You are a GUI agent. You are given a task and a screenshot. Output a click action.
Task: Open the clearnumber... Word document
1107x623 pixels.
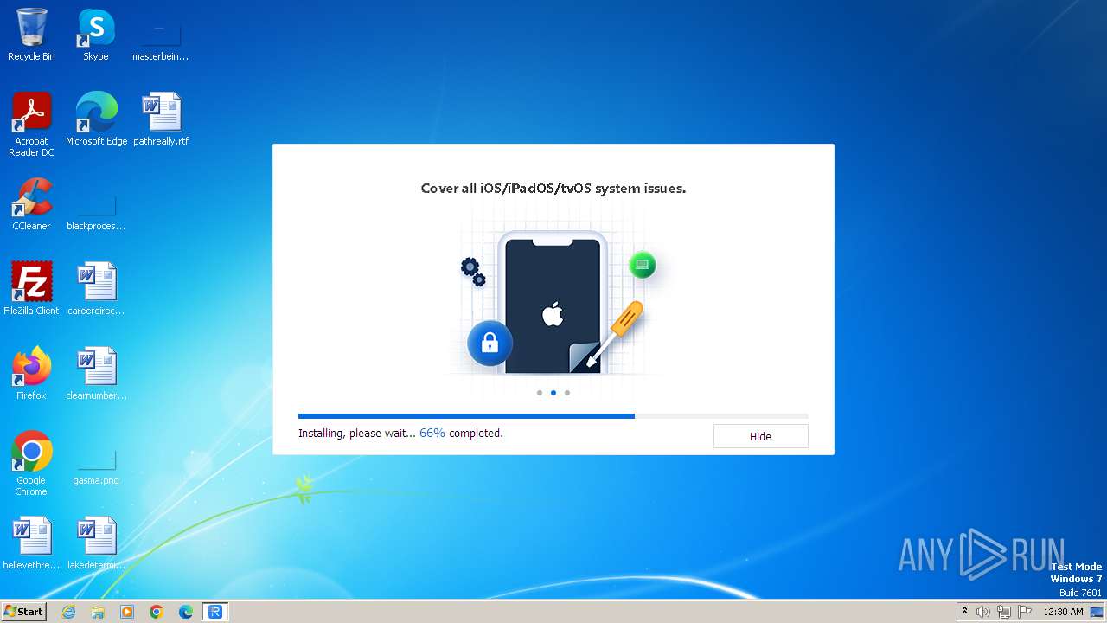click(96, 374)
